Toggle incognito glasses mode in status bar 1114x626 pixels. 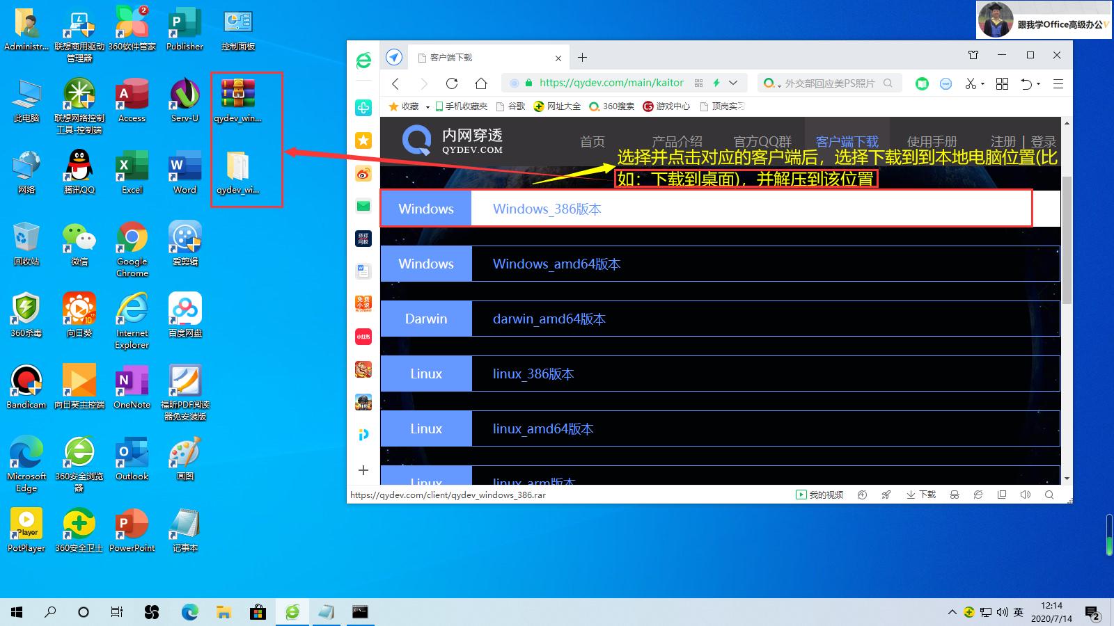pos(955,495)
